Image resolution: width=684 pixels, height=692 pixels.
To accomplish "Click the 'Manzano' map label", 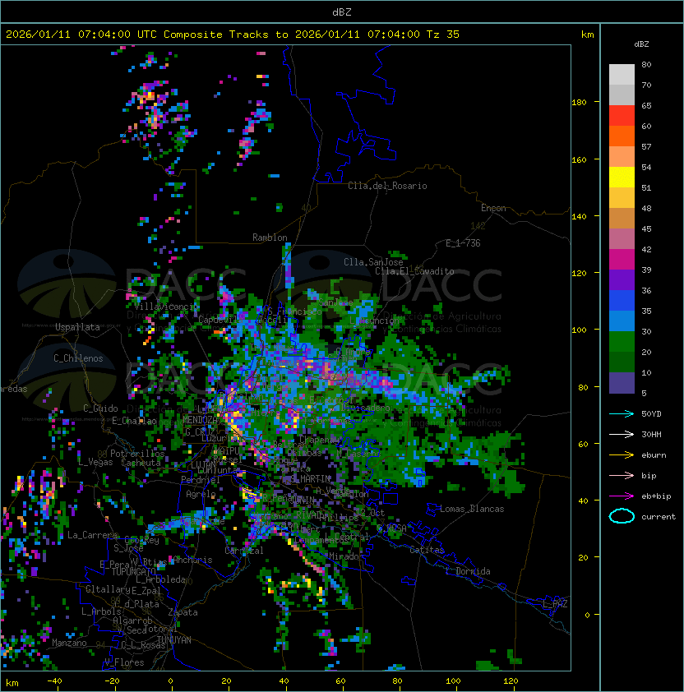I will coord(69,643).
